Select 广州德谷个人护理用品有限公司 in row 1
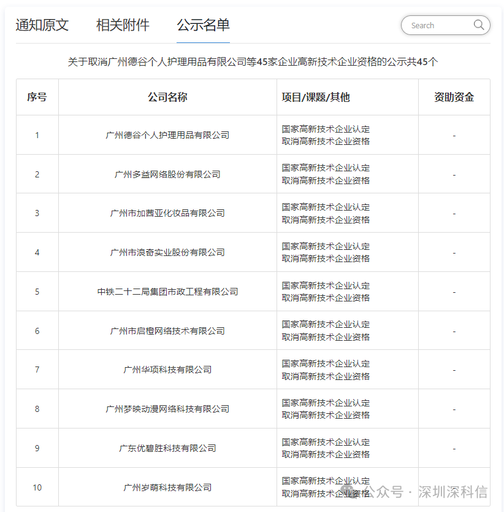 click(x=168, y=134)
